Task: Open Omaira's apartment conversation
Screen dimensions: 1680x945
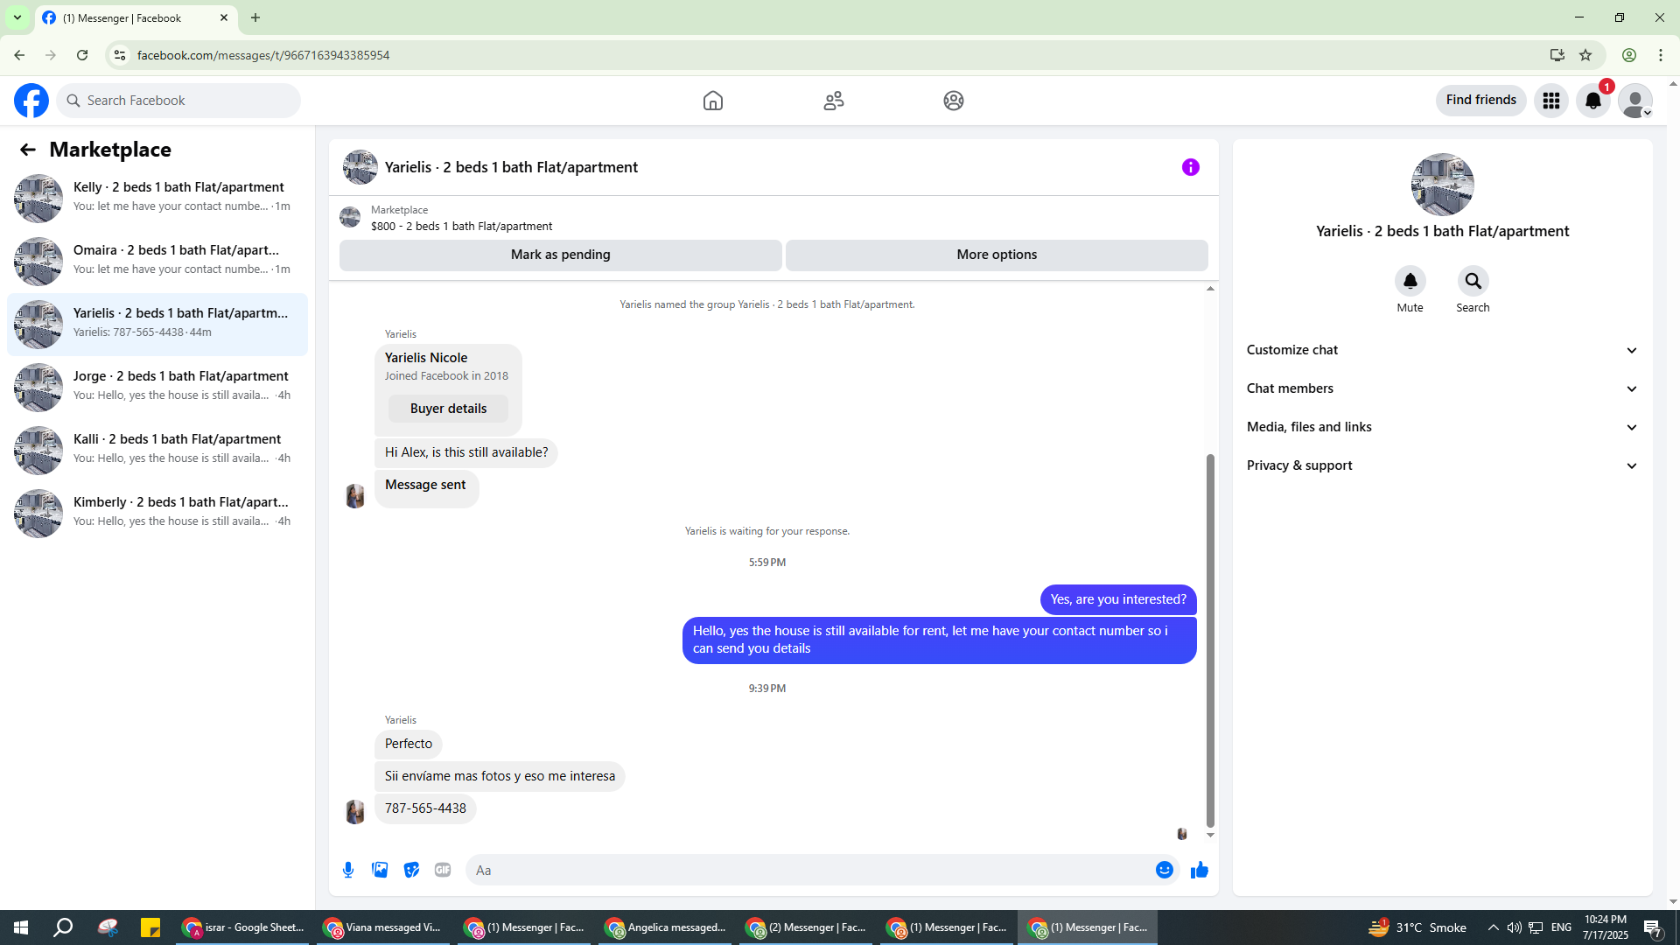Action: [157, 261]
